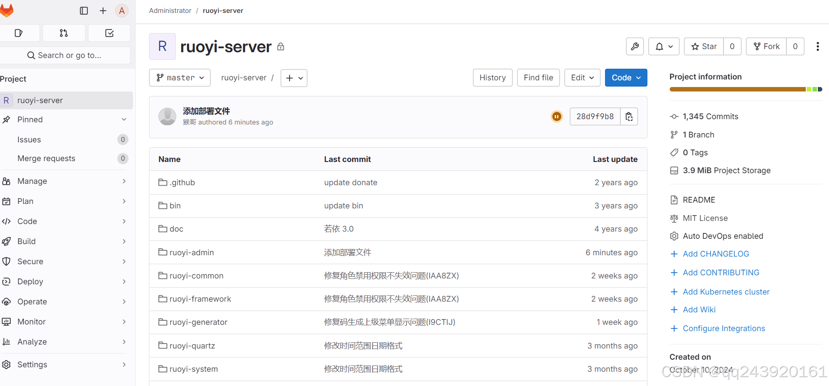Screen dimensions: 829x386
Task: Open the notification bell dropdown
Action: 663,46
